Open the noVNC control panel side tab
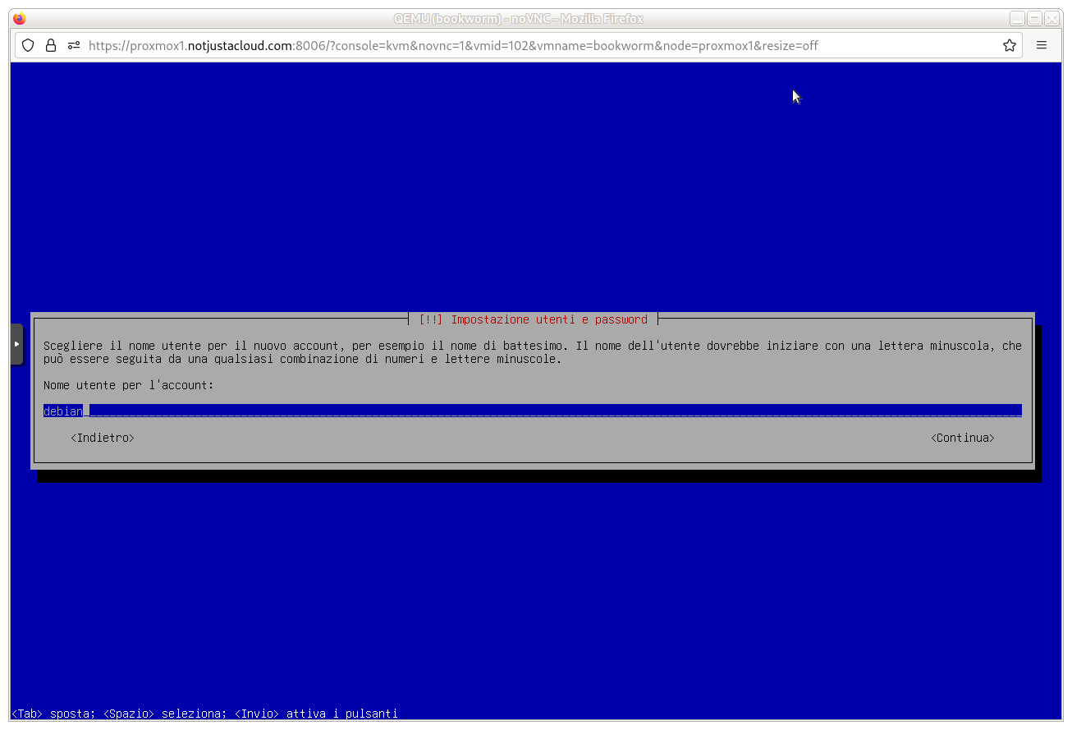Image resolution: width=1072 pixels, height=730 pixels. point(16,344)
